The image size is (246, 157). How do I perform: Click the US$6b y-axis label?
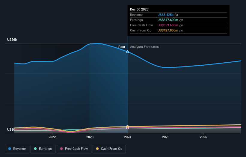pyautogui.click(x=12, y=40)
